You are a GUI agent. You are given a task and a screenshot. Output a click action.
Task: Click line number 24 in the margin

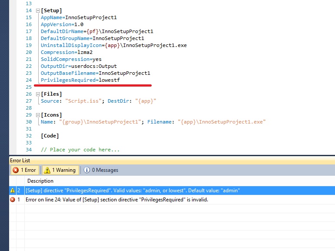tap(29, 80)
